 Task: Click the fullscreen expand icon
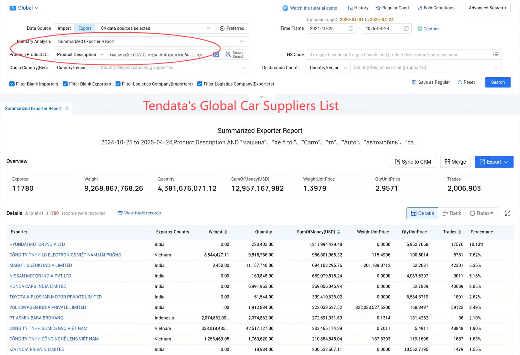508,213
